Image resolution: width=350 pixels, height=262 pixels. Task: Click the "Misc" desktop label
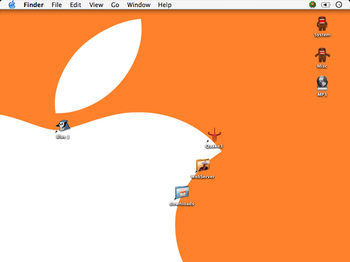322,66
